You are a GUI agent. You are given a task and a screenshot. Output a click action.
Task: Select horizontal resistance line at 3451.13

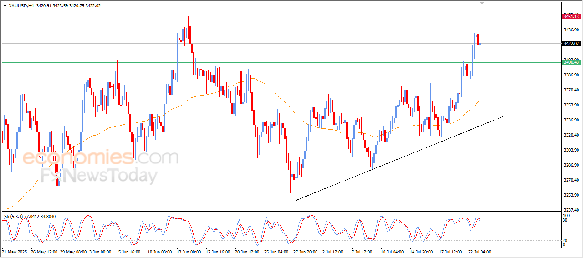pos(281,17)
